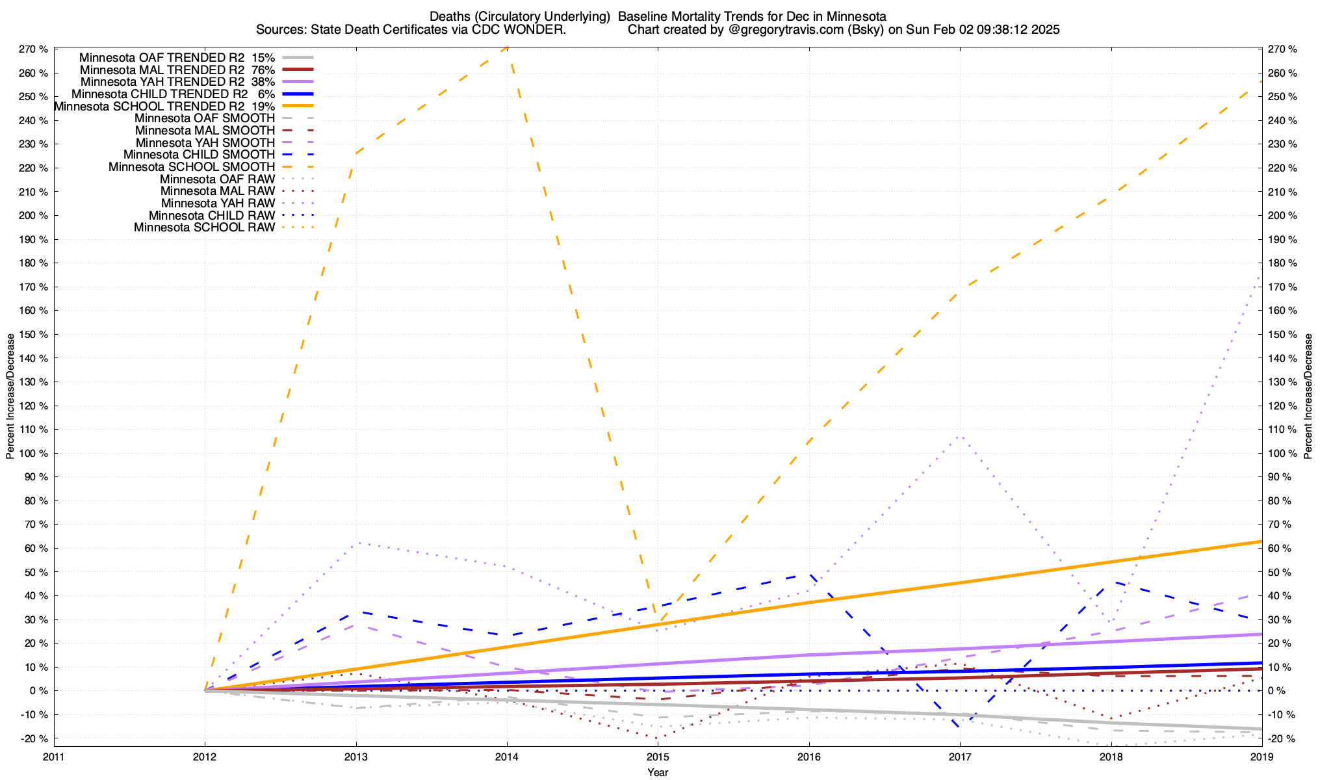Click the Minnesota OAF SMOOTH legend label
The image size is (1331, 780).
coord(205,118)
